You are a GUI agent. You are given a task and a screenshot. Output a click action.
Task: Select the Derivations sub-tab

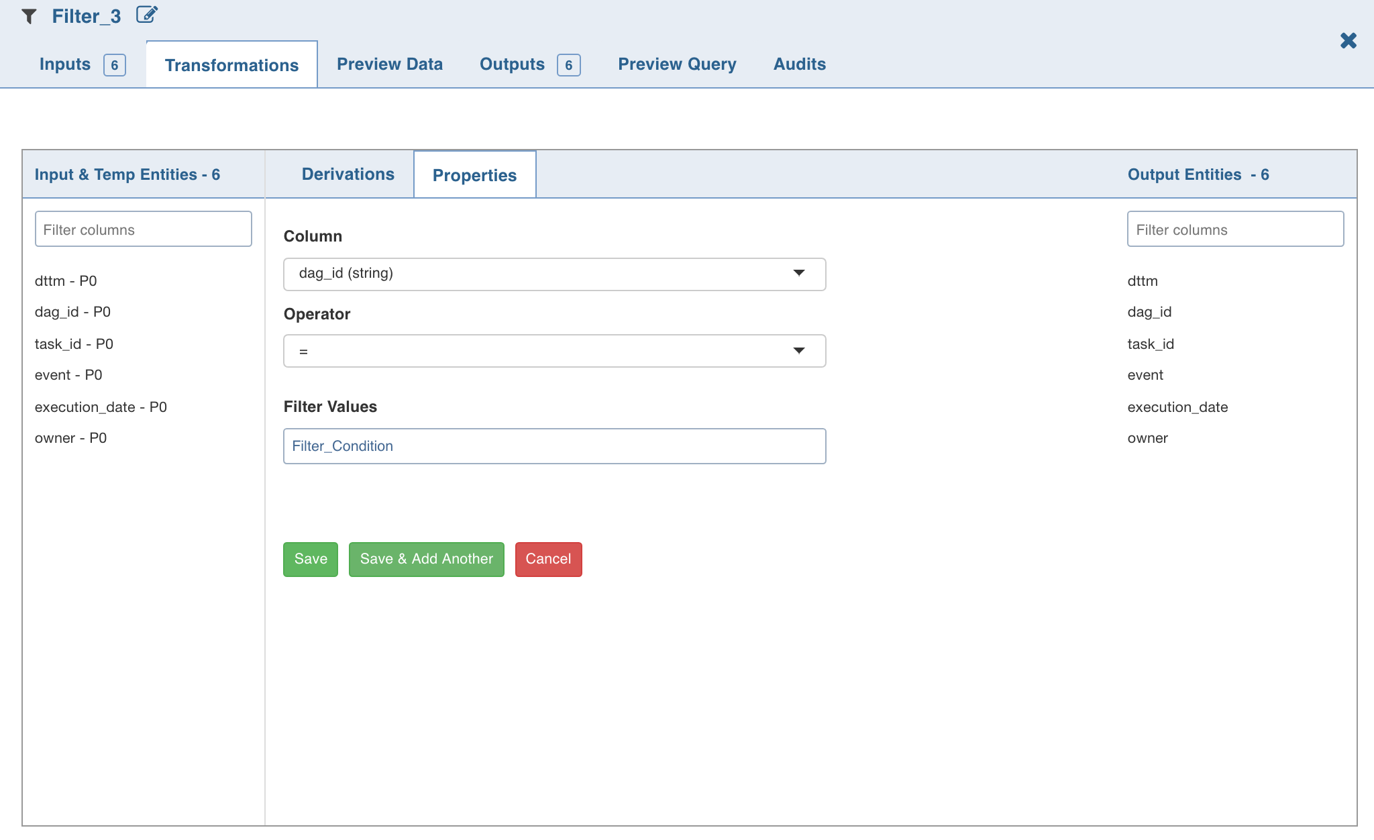click(348, 174)
